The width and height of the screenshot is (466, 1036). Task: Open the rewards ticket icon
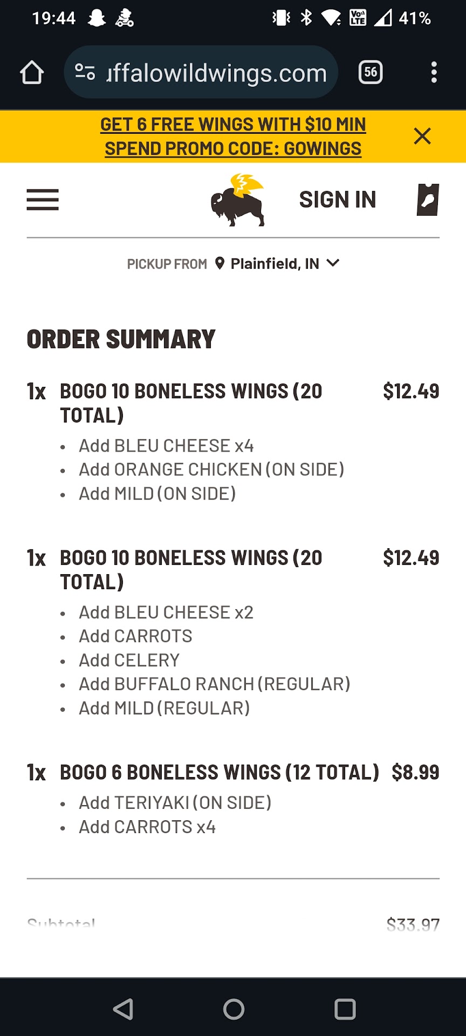(428, 200)
